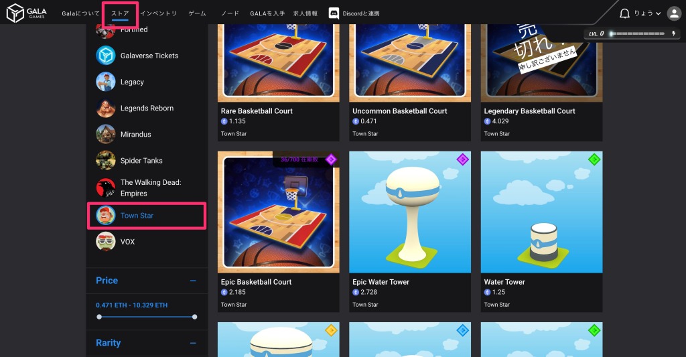Select the Legends Reborn text label
The width and height of the screenshot is (686, 357).
click(x=147, y=108)
